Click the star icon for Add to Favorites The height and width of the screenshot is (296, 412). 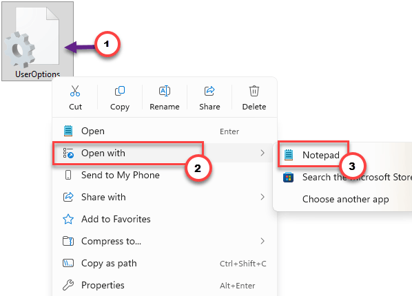pyautogui.click(x=68, y=219)
